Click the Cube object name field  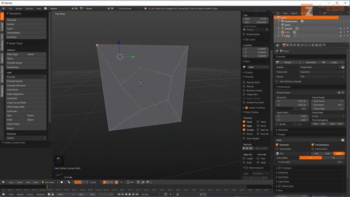pos(258,67)
